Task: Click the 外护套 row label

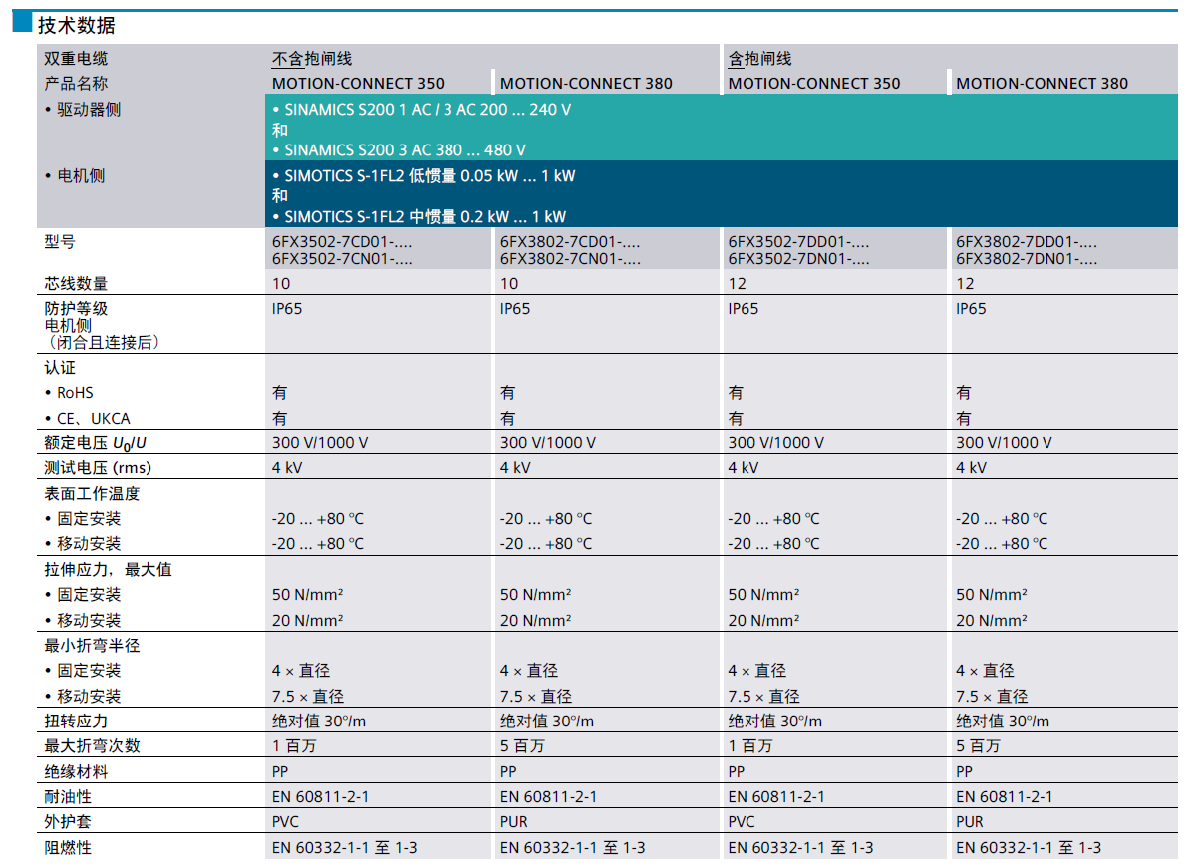Action: click(x=68, y=822)
